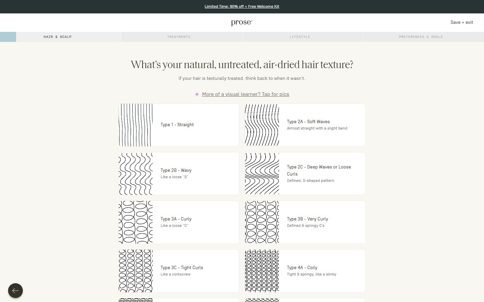Click 'Like a corkscrew' description

(x=175, y=274)
